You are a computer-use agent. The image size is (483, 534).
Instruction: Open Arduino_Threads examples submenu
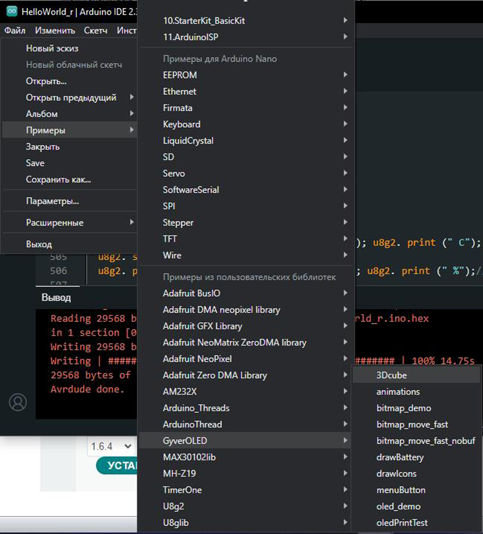click(246, 408)
